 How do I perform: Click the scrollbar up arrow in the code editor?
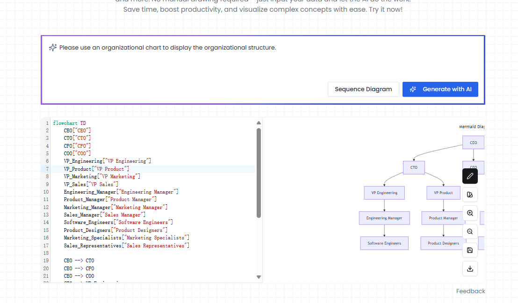click(259, 122)
